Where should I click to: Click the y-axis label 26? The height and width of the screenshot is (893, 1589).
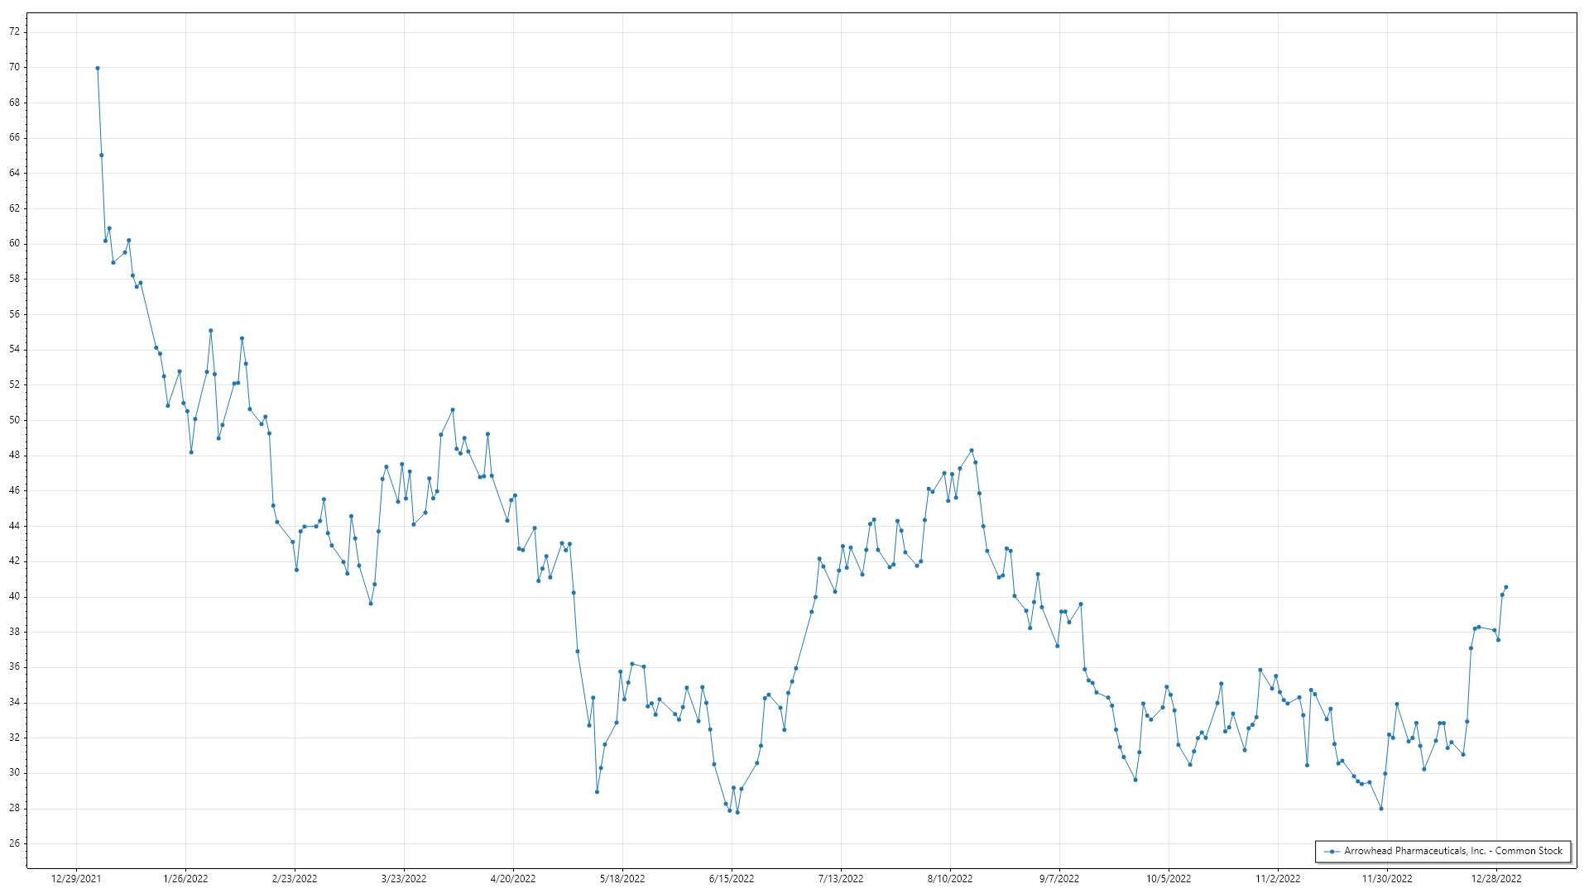(15, 843)
